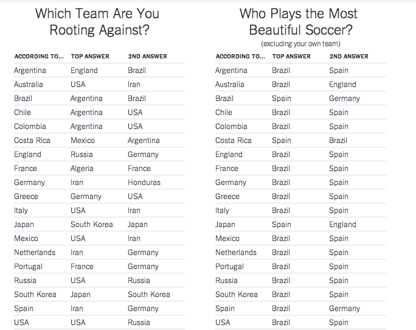Select France in Portugal's rooting-against row

pyautogui.click(x=82, y=267)
